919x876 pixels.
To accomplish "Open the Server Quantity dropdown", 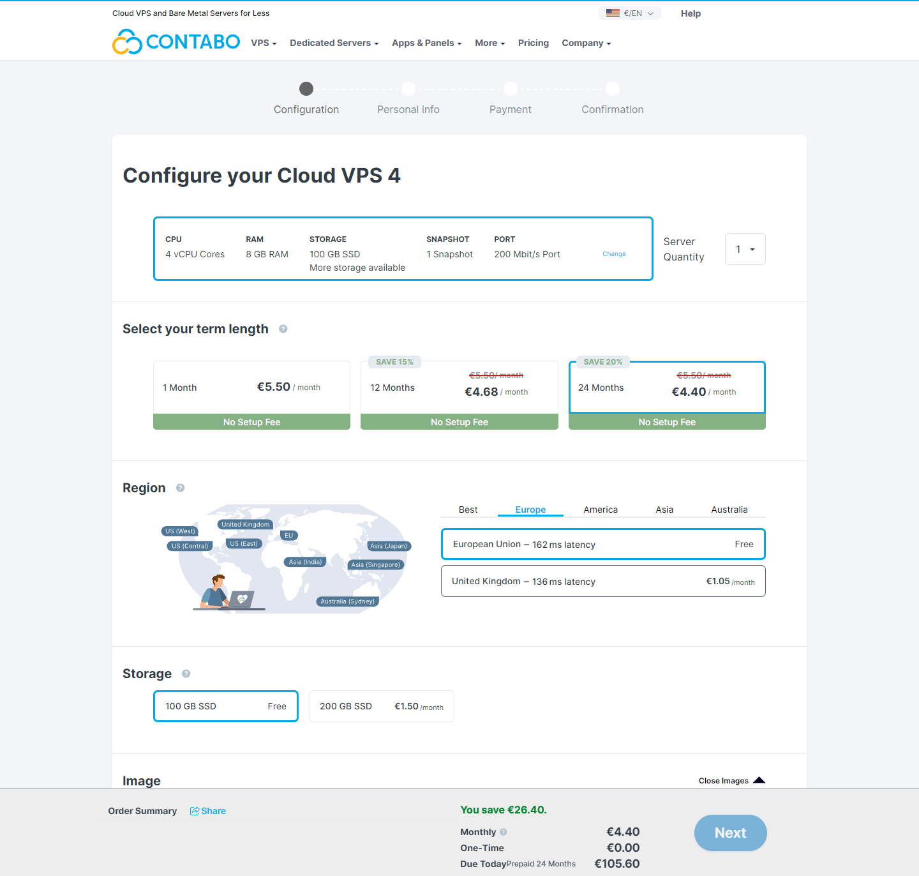I will 745,249.
